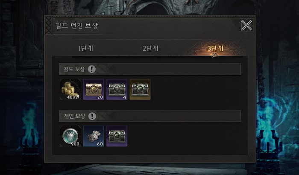Click the silver token reward showing 80
The width and height of the screenshot is (299, 175).
[94, 136]
